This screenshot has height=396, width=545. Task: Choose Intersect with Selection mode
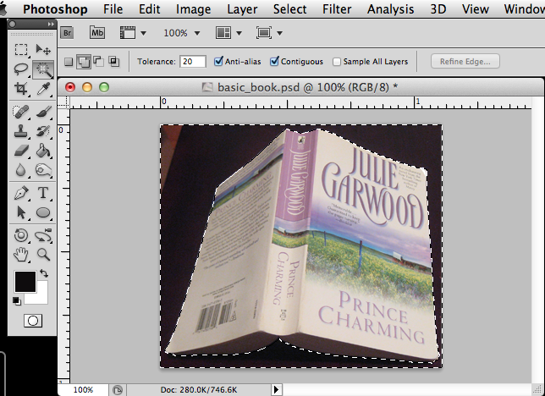pos(113,62)
